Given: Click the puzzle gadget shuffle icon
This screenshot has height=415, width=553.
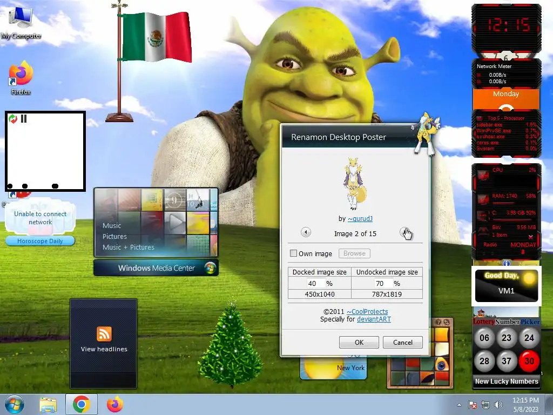Looking at the screenshot, I should [446, 322].
